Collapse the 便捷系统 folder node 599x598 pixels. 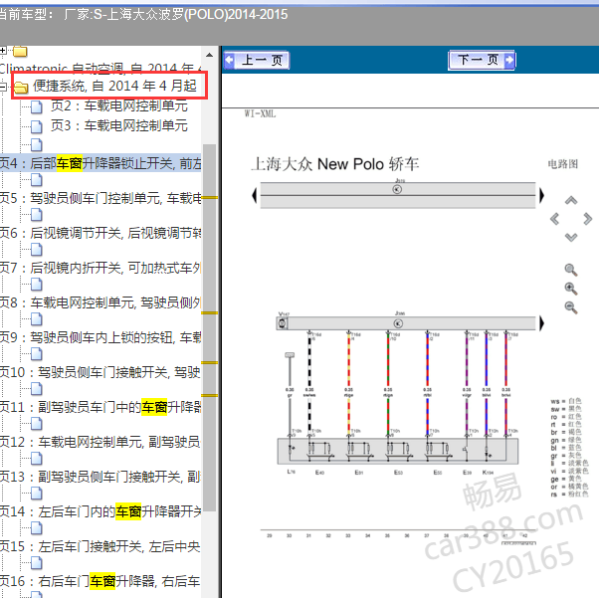tap(3, 87)
